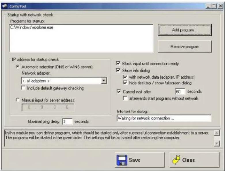Click the yellow arrow Close icon
225x171 pixels.
(176, 160)
